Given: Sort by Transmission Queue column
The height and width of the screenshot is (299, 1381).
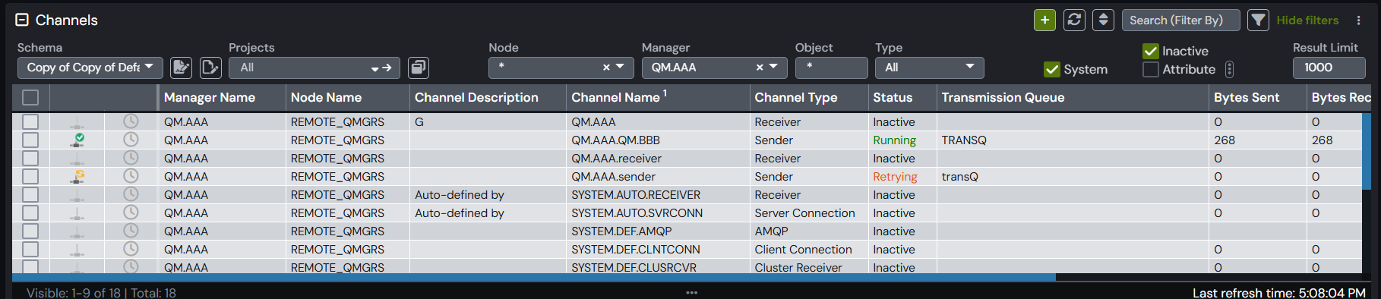Looking at the screenshot, I should [x=1003, y=97].
